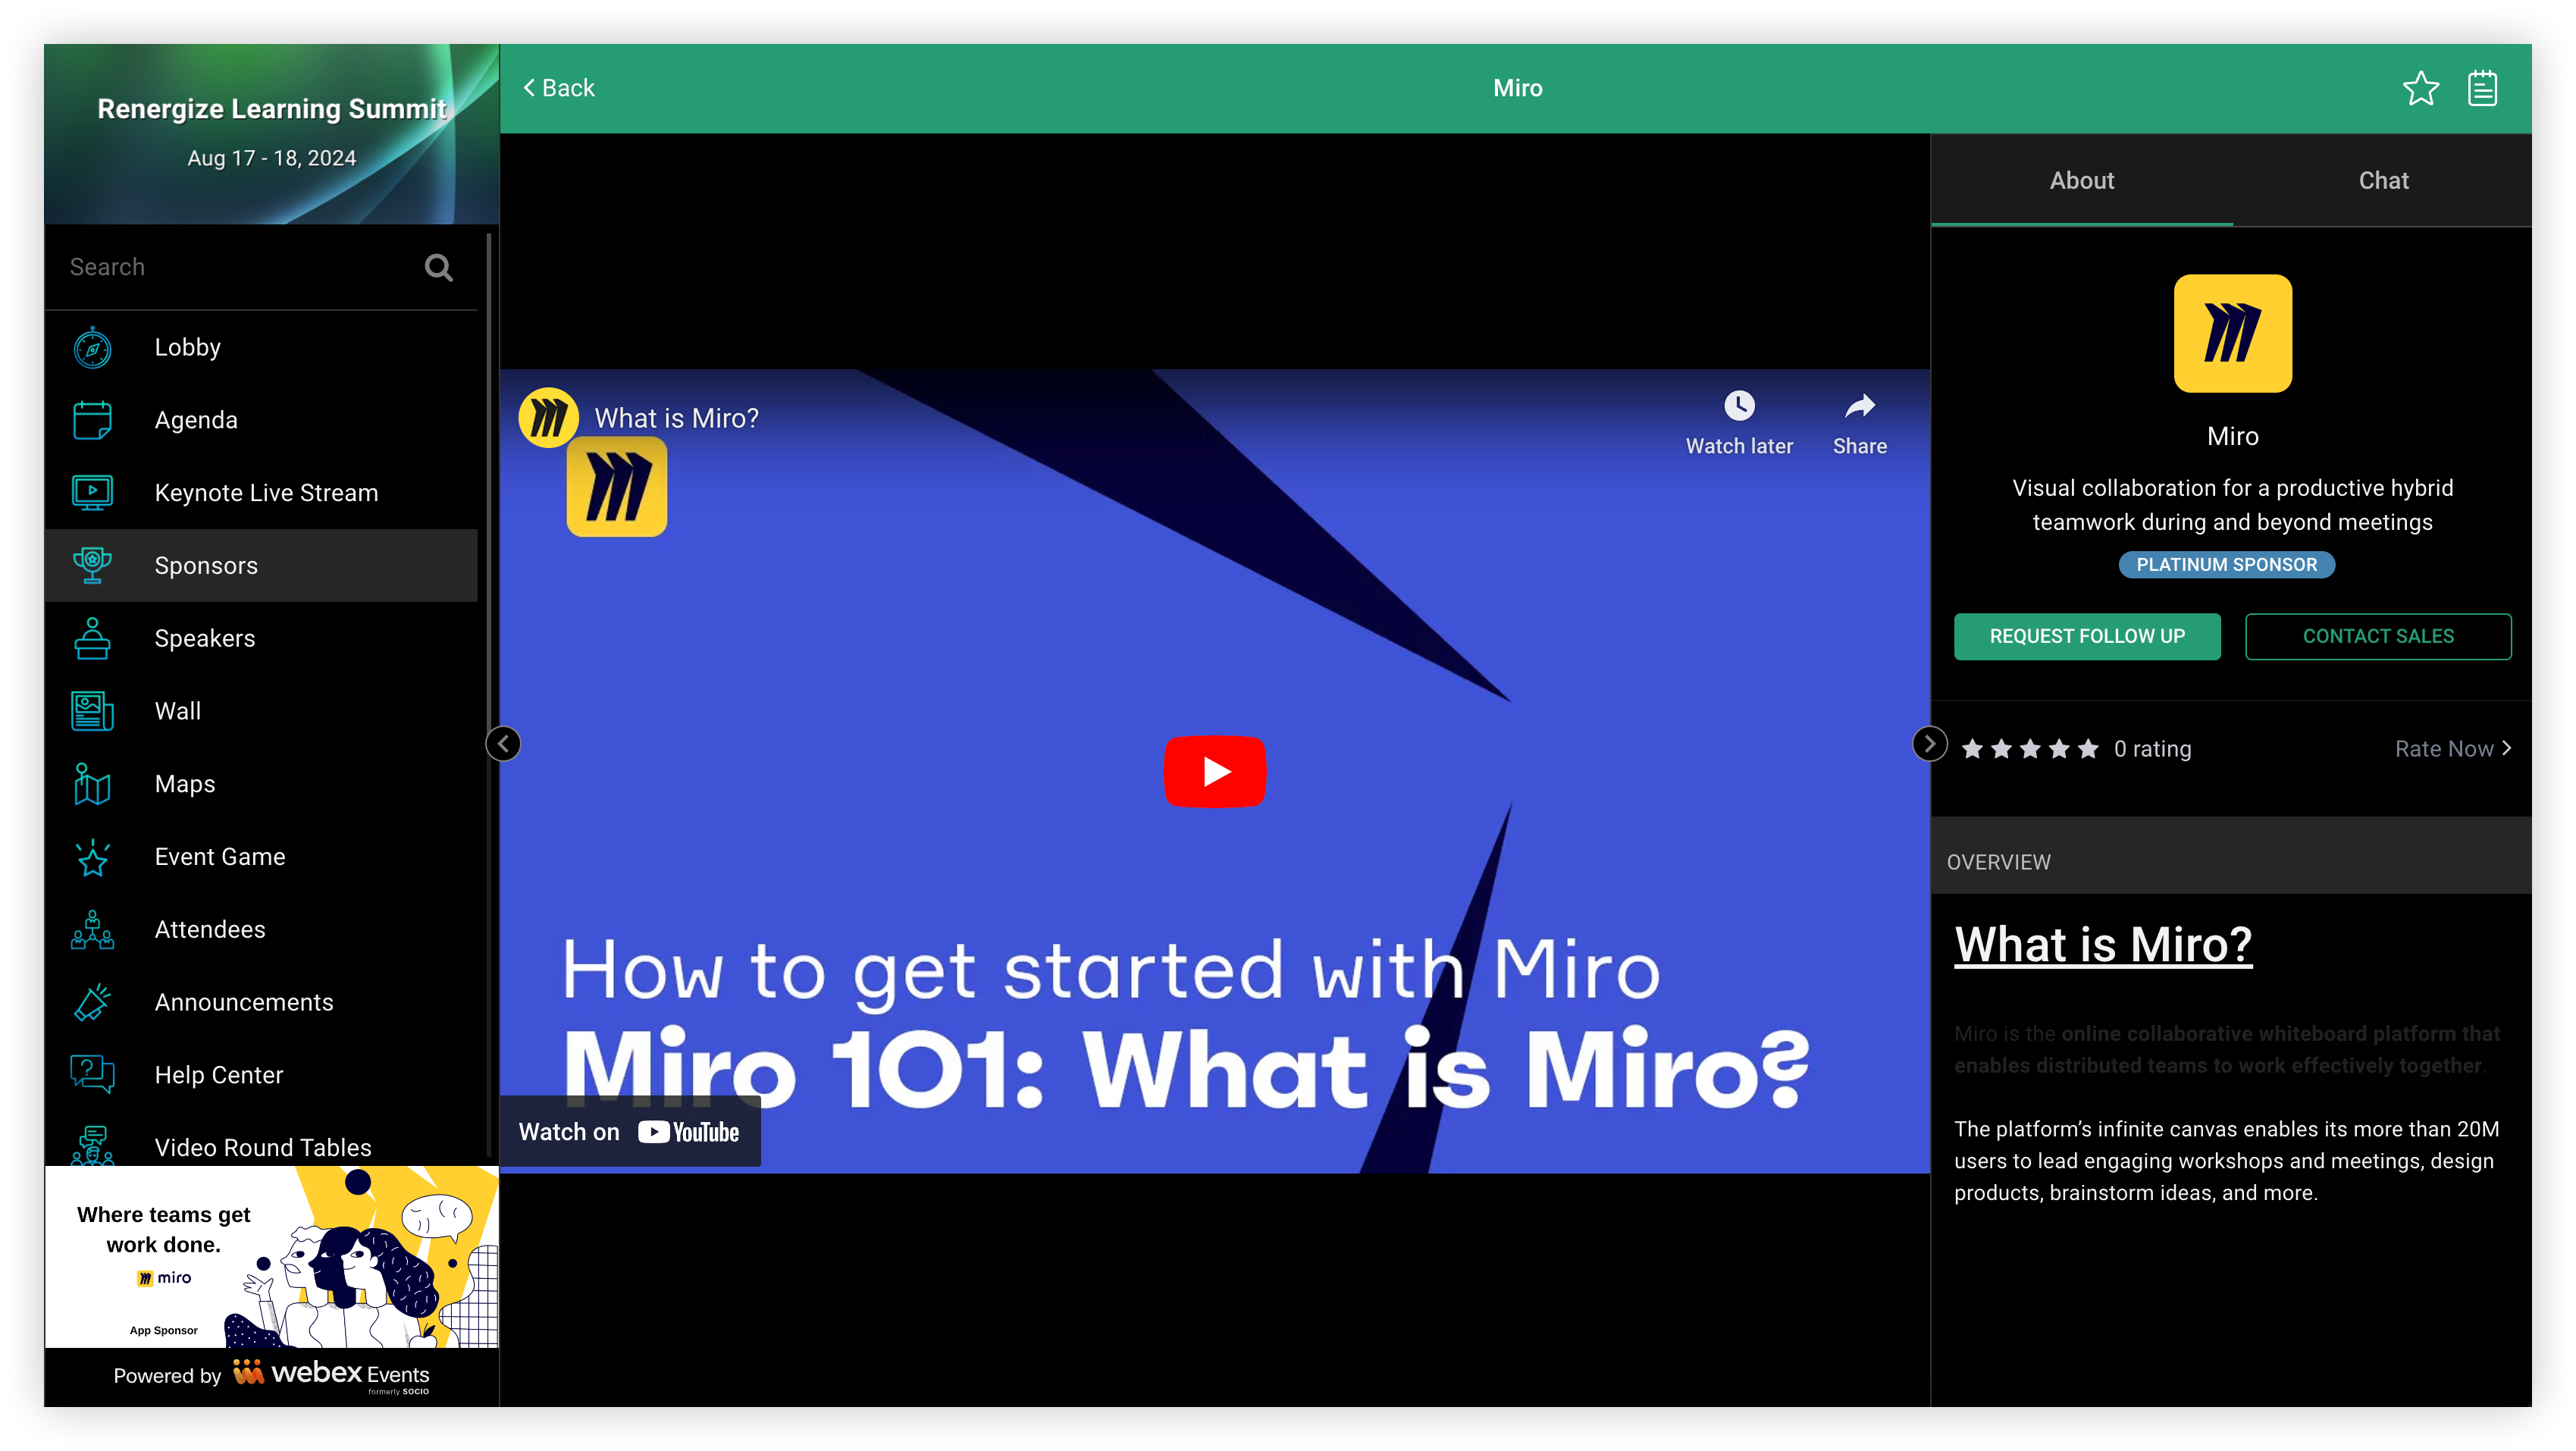Go to next carousel slide arrow

click(1929, 743)
